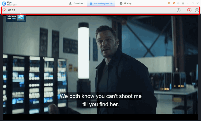The width and height of the screenshot is (201, 121).
Task: Open the Library tab
Action: click(125, 3)
